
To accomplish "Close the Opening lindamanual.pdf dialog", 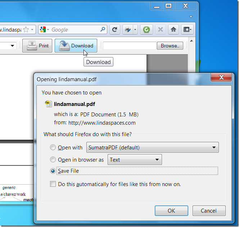I will [221, 77].
